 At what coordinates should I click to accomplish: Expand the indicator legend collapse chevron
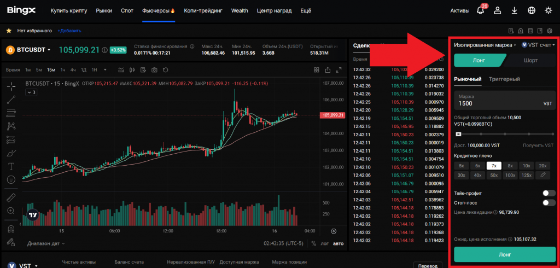(31, 92)
